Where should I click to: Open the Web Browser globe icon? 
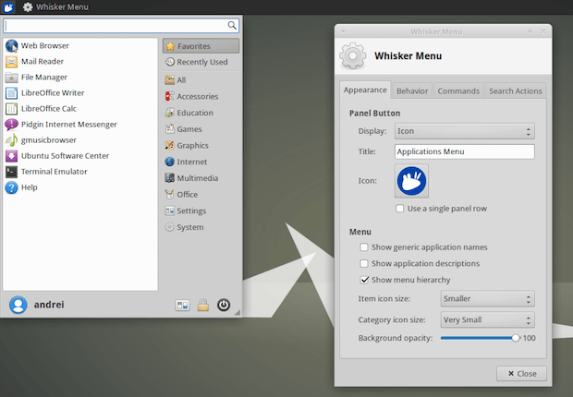click(x=11, y=45)
